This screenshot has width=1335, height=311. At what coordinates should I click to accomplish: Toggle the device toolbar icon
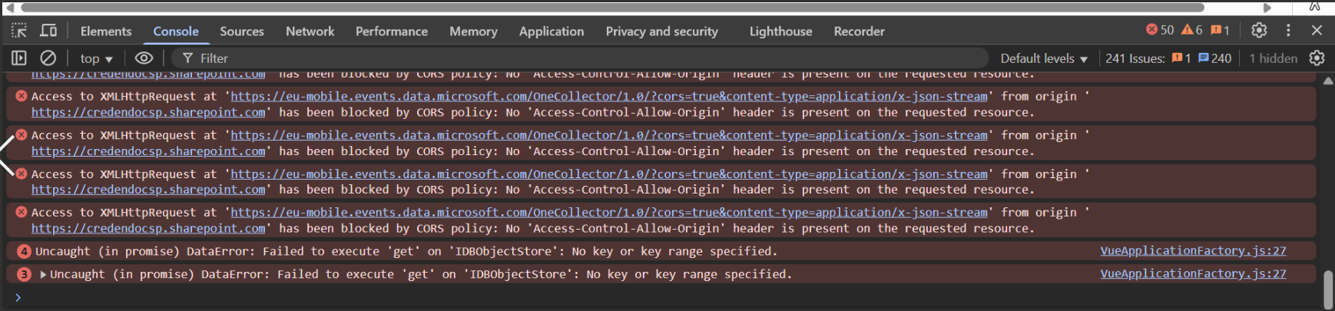(48, 31)
